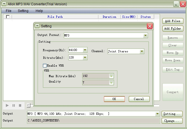Expand the Output Format MP3 dropdown

(145, 35)
